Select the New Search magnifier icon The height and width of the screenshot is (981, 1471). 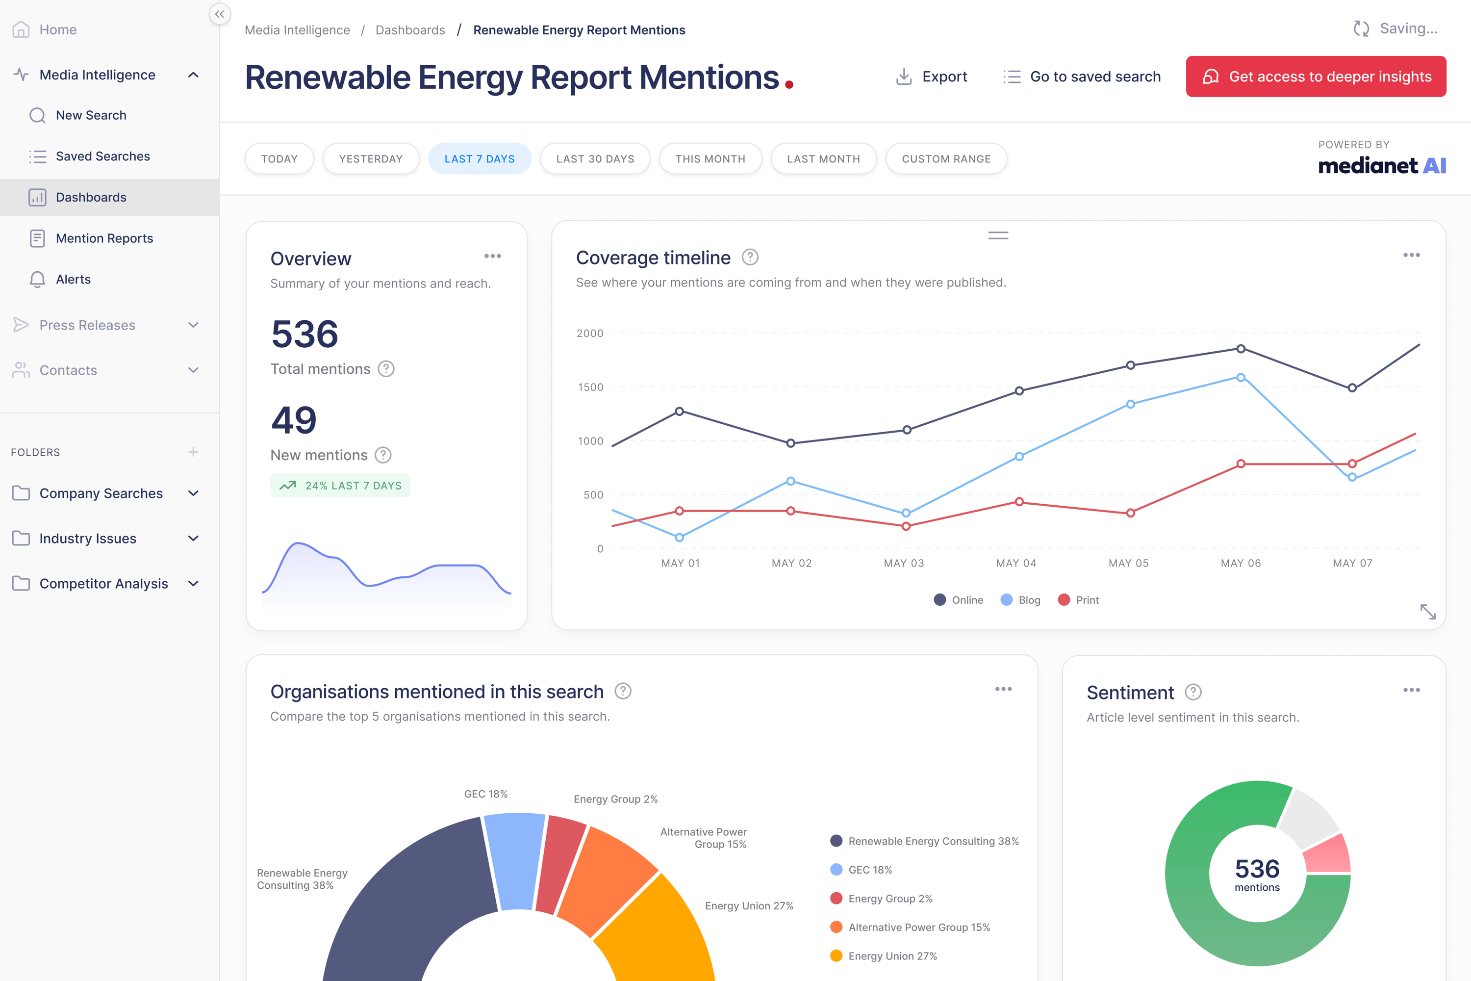pos(38,115)
